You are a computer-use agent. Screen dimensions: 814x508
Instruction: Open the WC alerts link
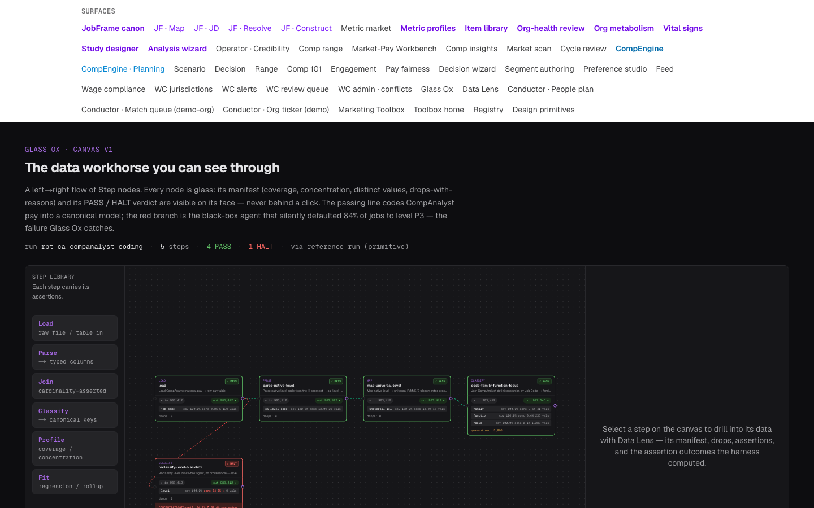pos(239,89)
